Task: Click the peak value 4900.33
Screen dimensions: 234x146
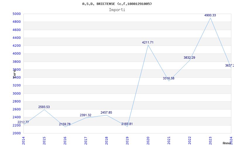Action: coord(210,15)
